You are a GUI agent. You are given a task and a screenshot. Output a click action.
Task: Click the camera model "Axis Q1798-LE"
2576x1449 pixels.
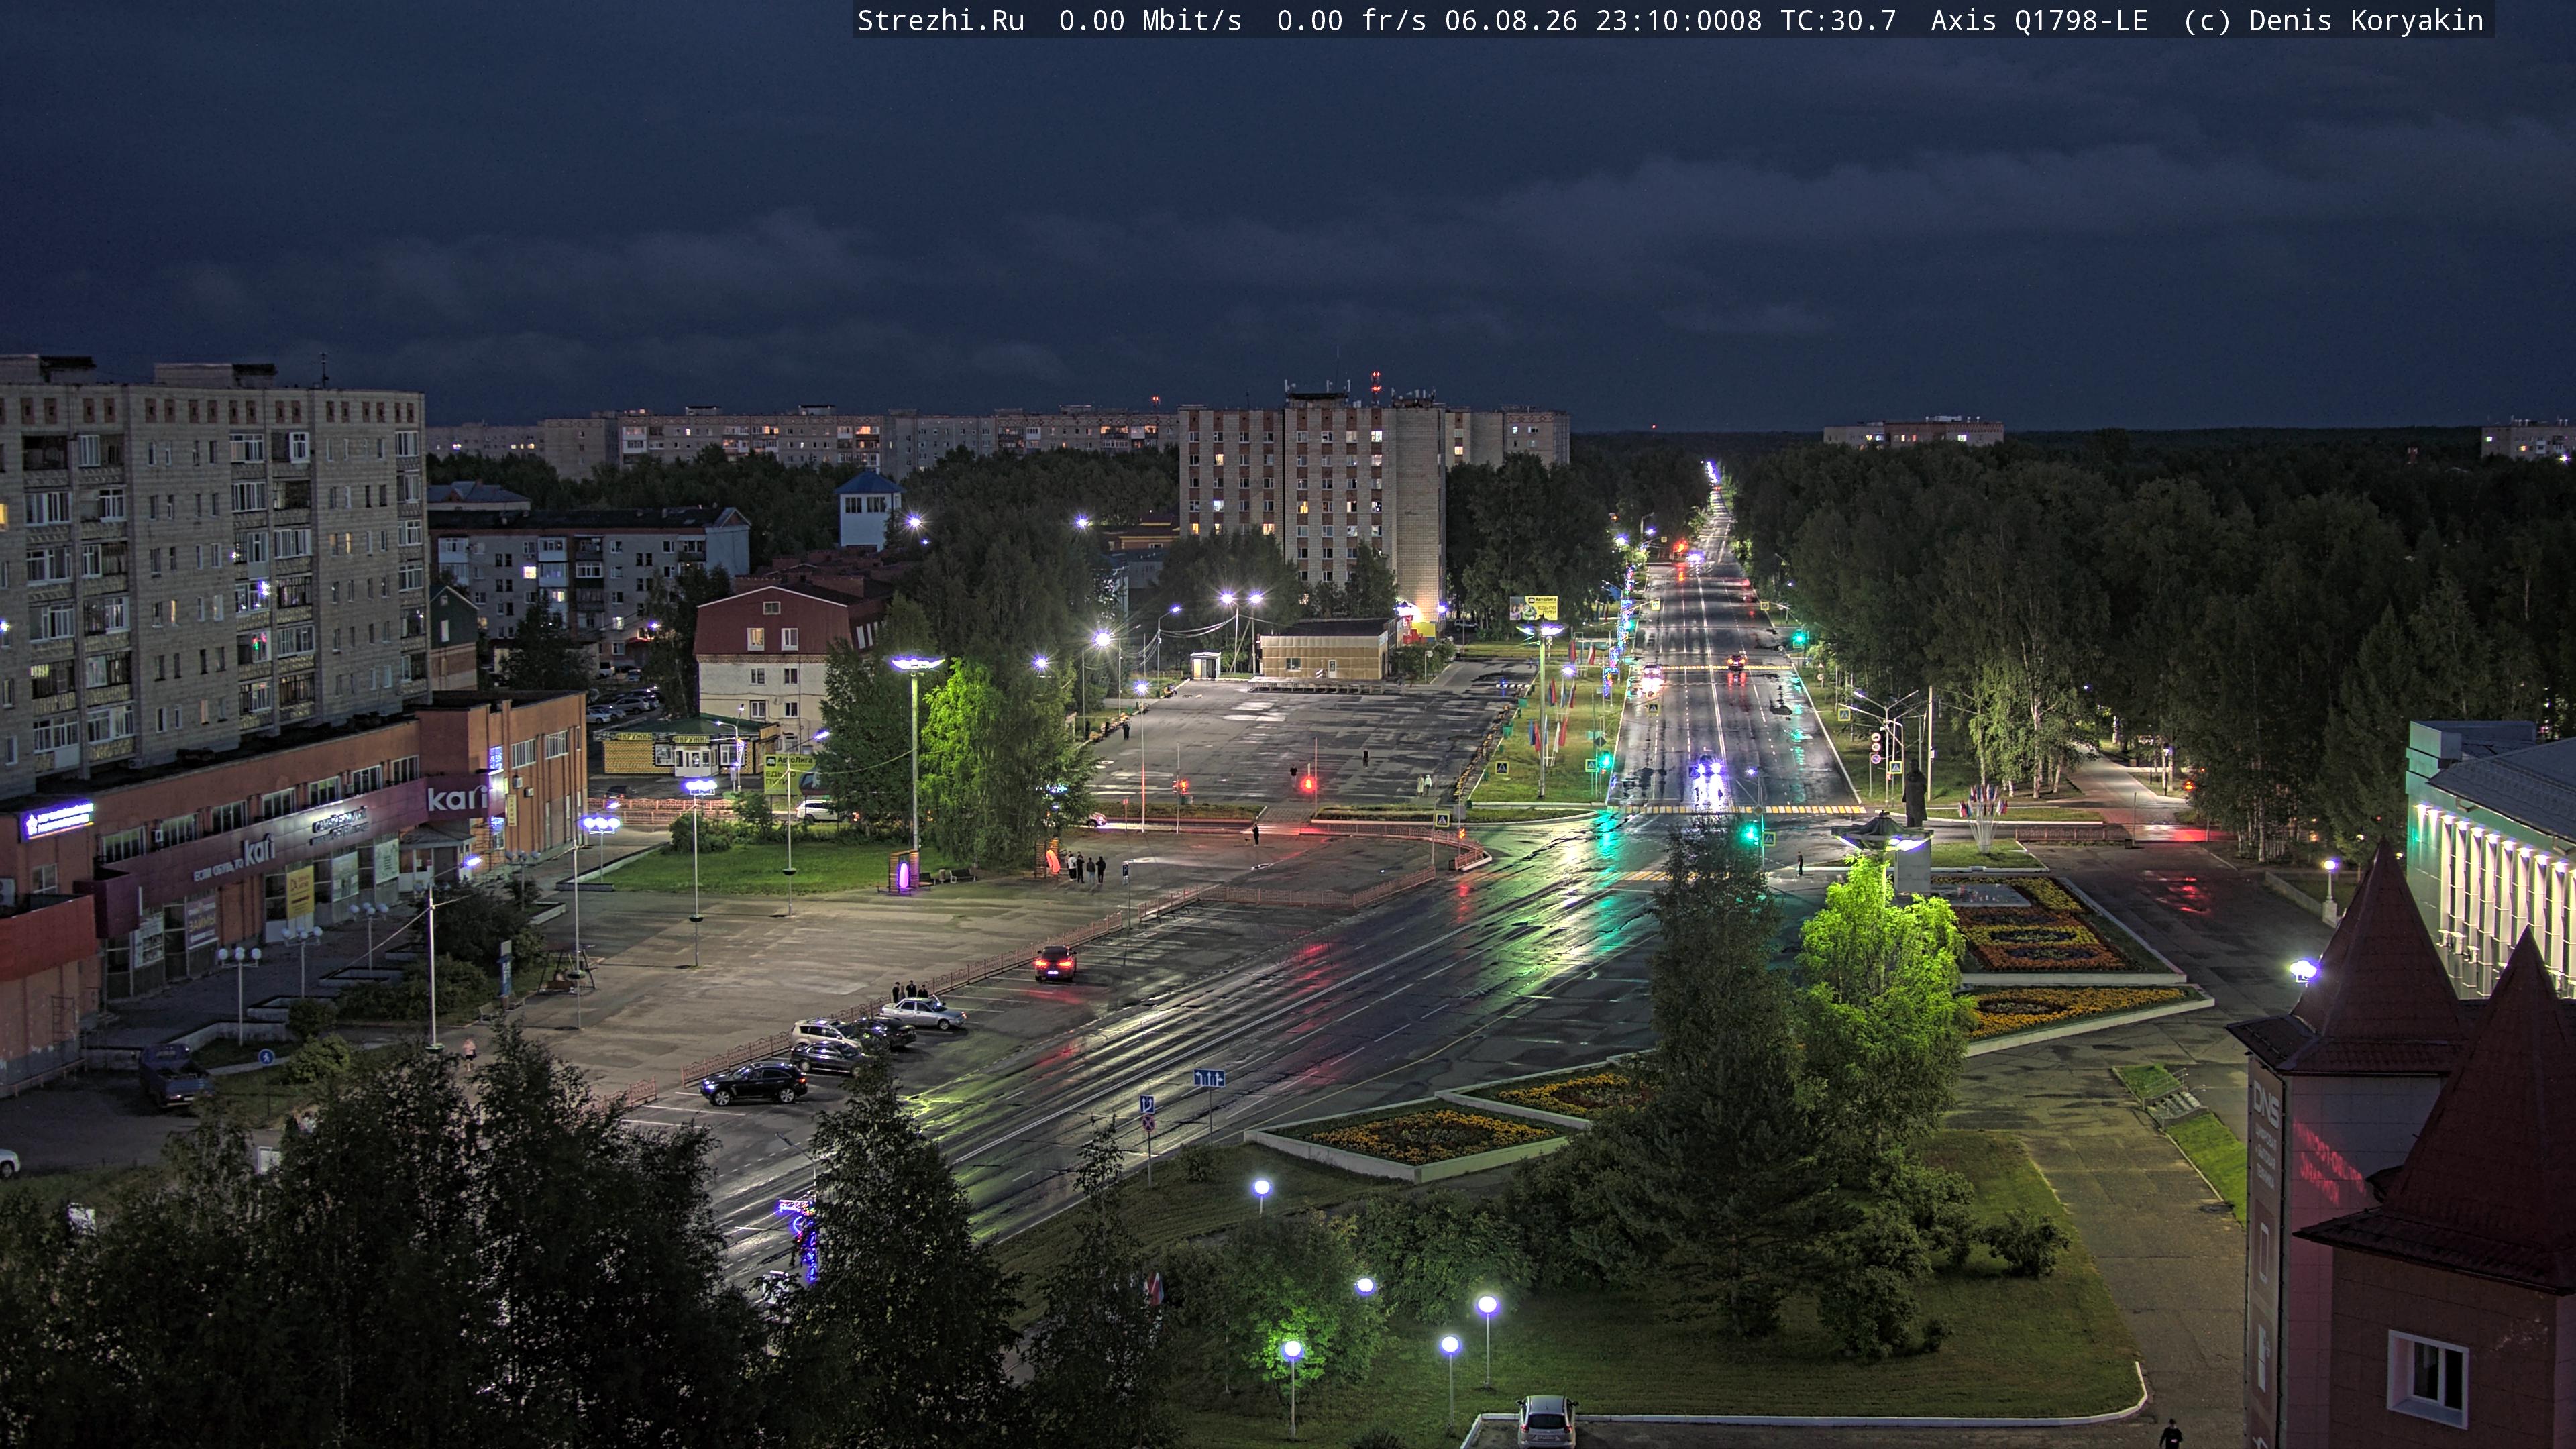[2039, 21]
